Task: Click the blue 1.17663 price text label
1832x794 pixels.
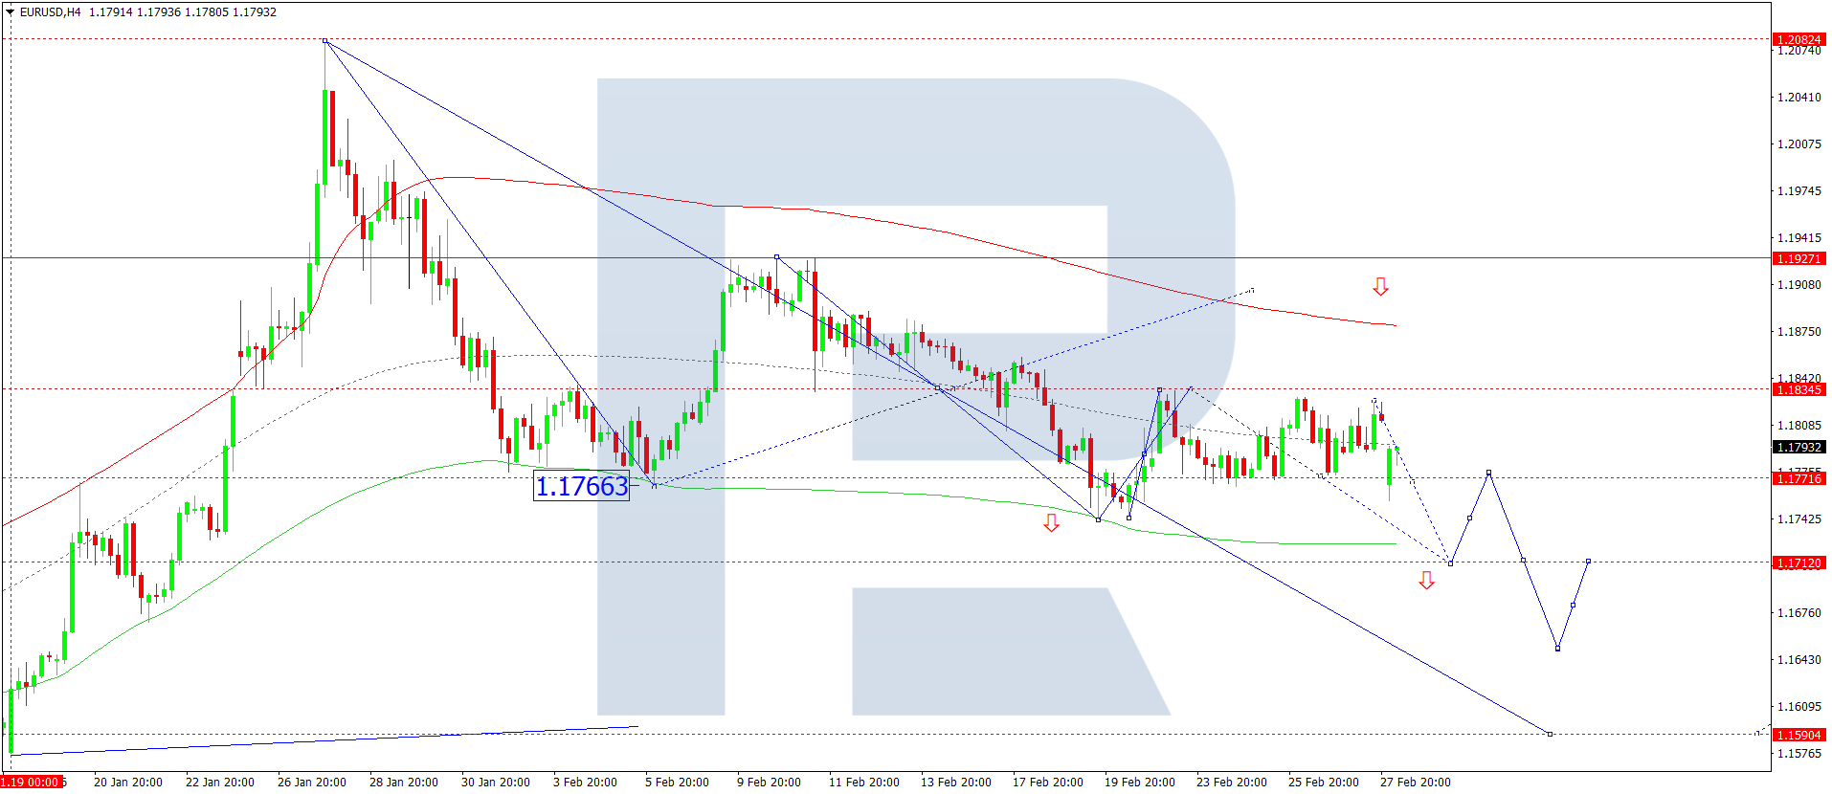Action: click(x=581, y=487)
